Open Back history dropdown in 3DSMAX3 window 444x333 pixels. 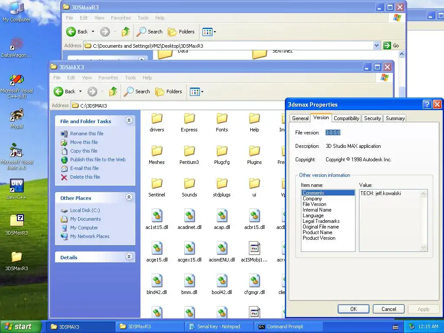point(80,91)
